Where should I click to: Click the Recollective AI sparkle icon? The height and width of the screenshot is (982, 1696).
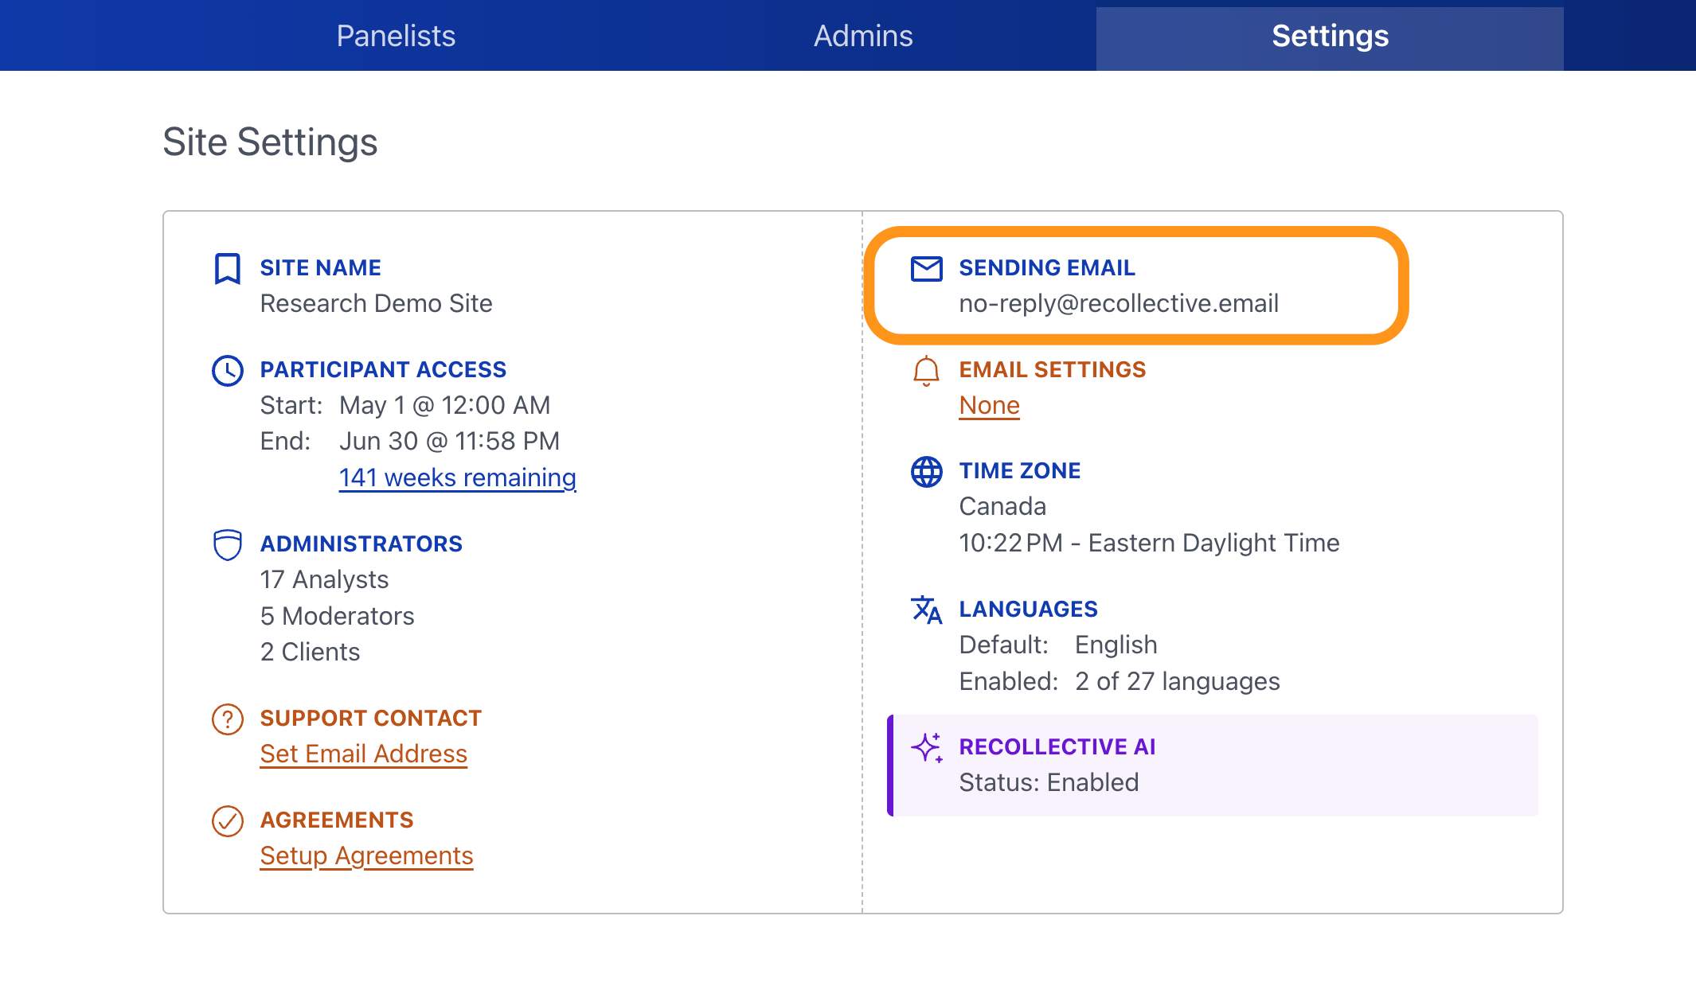926,748
